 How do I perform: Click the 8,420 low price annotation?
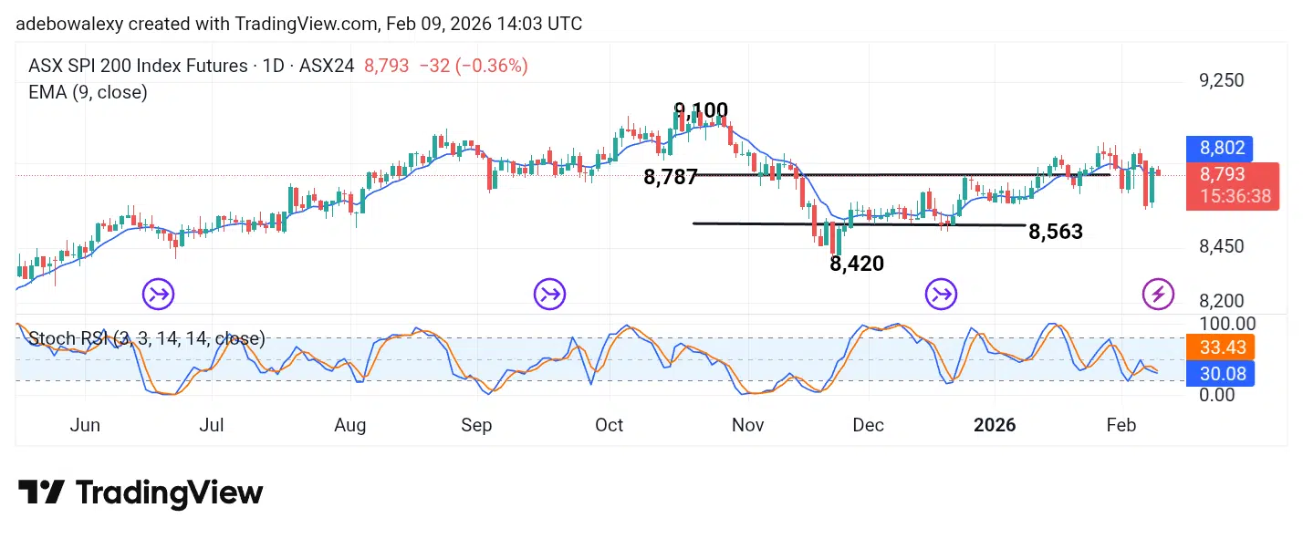point(857,264)
